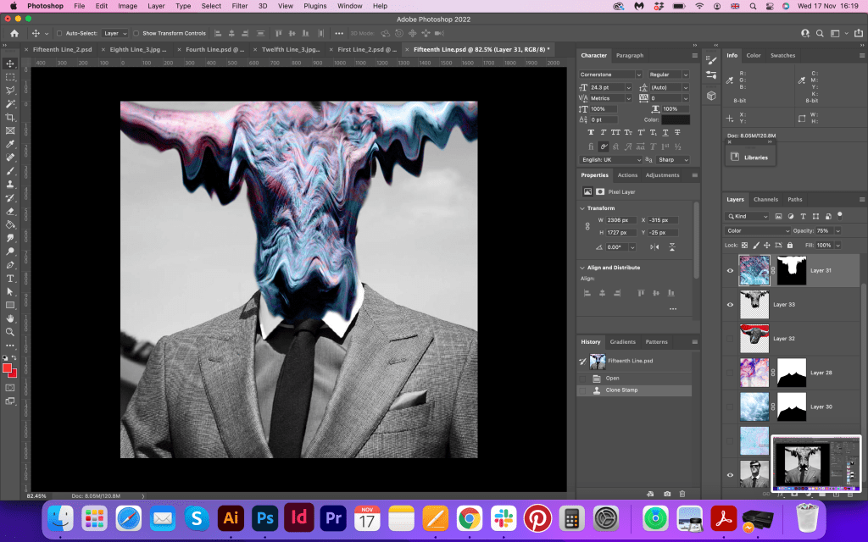Click the Flip horizontal icon in Transform
868x542 pixels.
(x=654, y=247)
